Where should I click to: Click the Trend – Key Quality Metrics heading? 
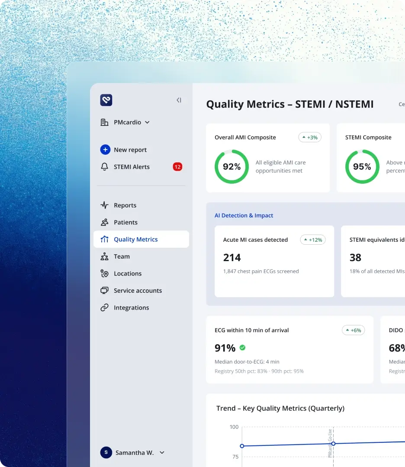[x=280, y=408]
